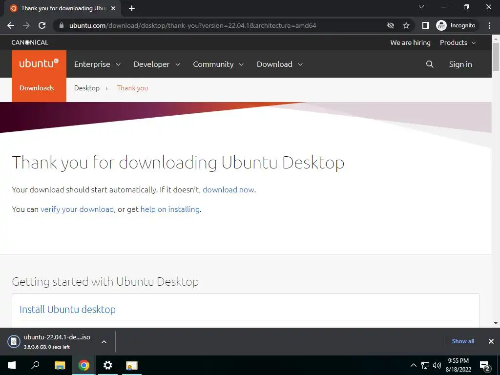Open the tab search dropdown arrow
The image size is (500, 375).
(x=421, y=7)
